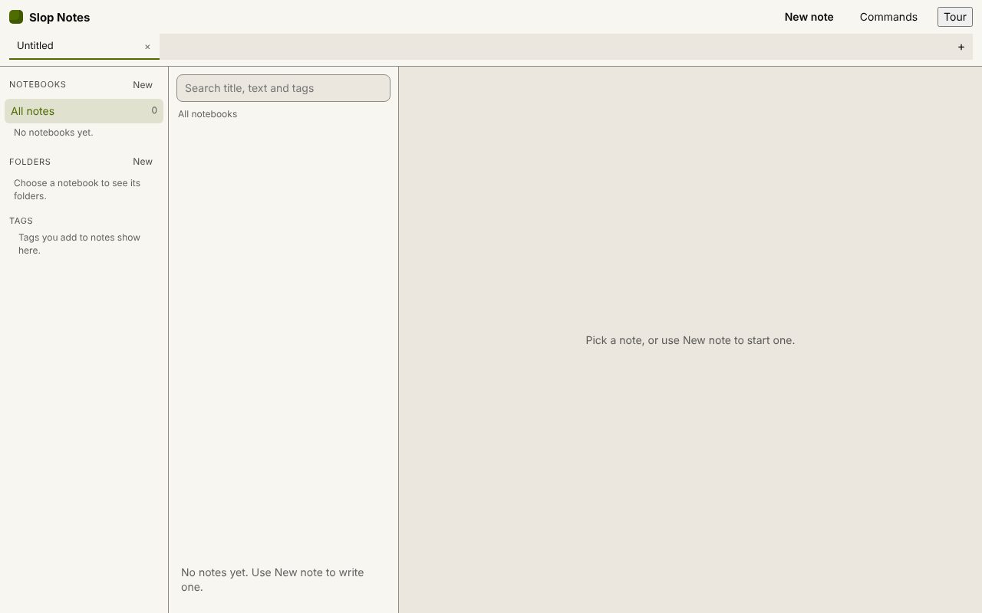Select All notes in the sidebar
The width and height of the screenshot is (982, 613).
pos(84,111)
